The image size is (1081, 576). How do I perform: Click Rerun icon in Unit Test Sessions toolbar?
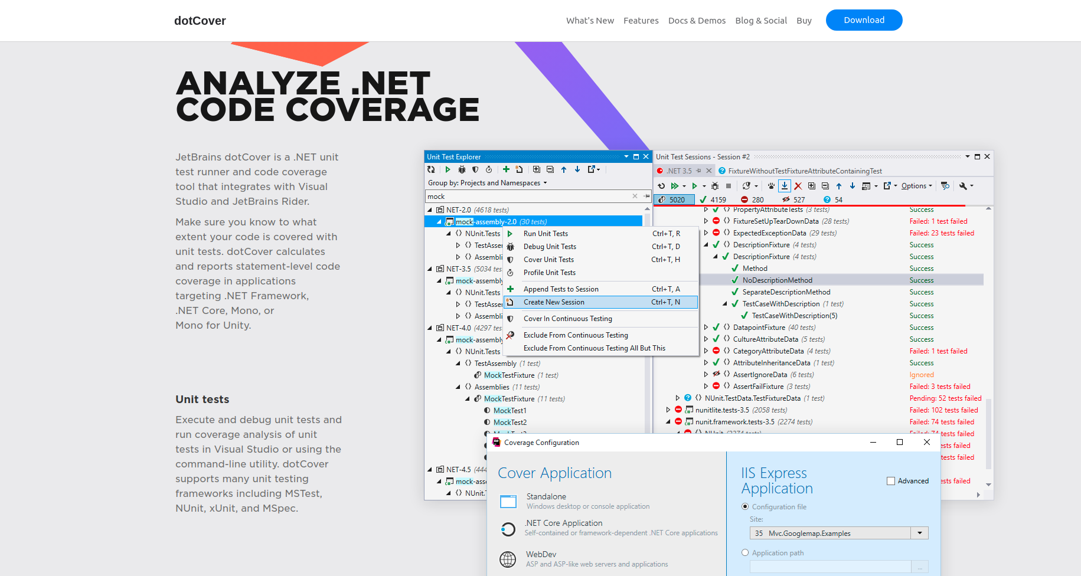click(x=661, y=186)
